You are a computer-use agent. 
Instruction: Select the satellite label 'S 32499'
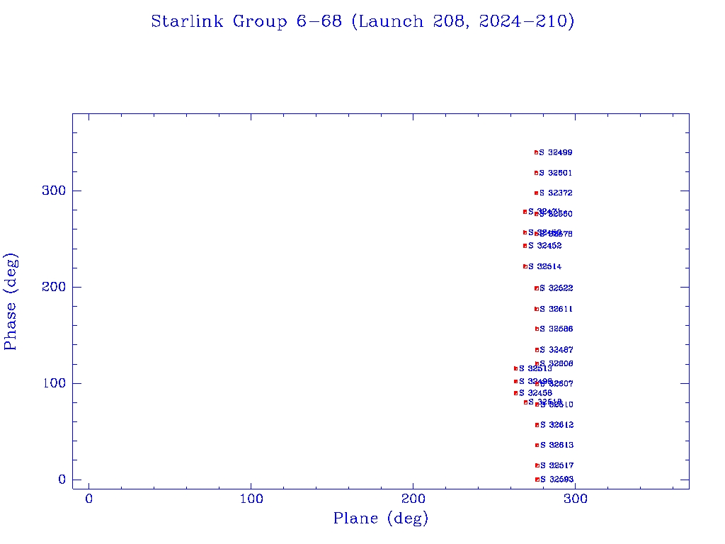[x=556, y=153]
